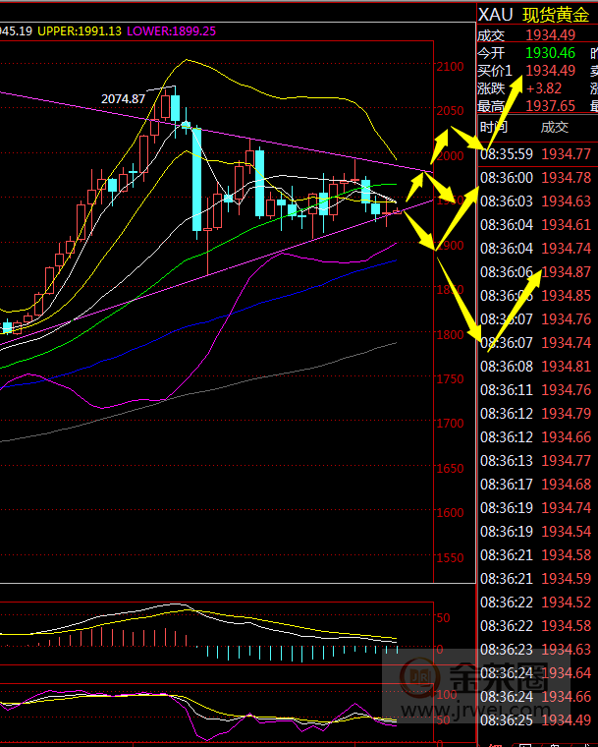The width and height of the screenshot is (598, 747).
Task: Click the 最高 value 1937.65
Action: tap(550, 105)
